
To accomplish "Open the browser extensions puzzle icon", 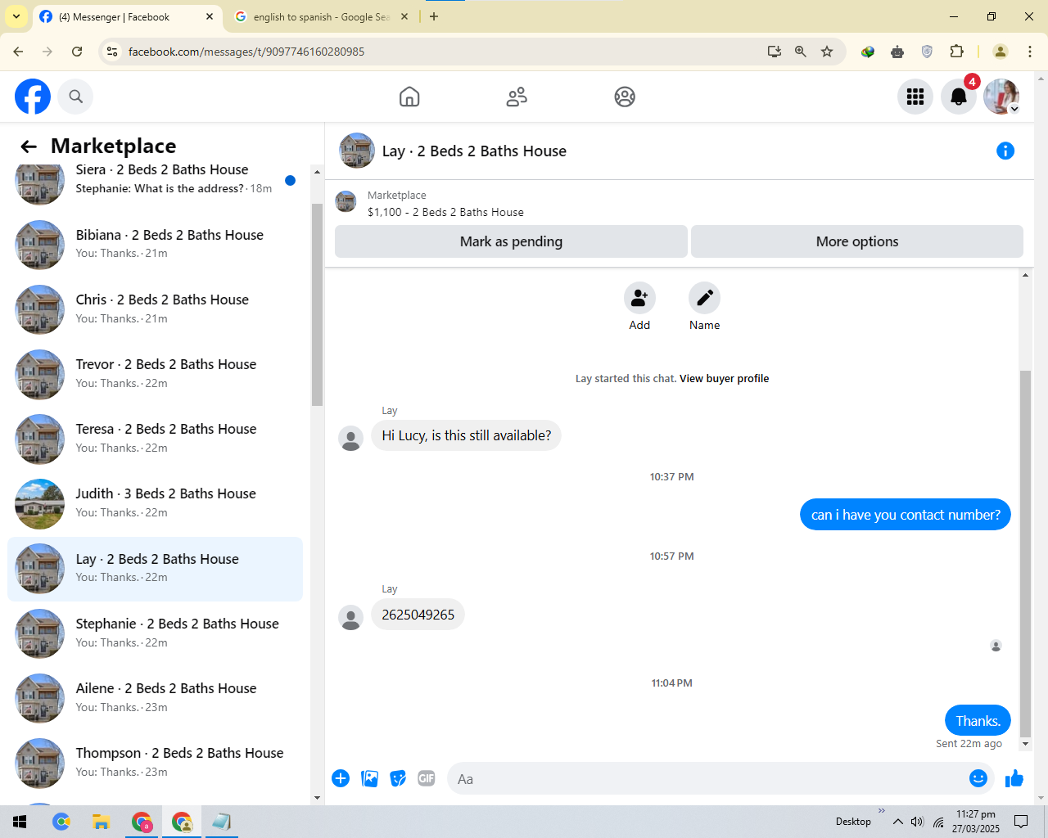I will (956, 52).
